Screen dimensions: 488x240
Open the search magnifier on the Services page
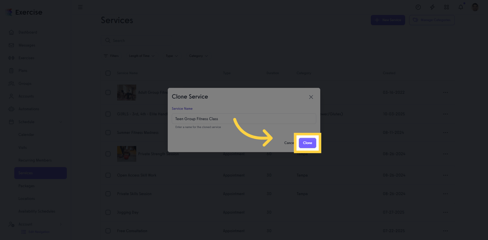click(108, 40)
